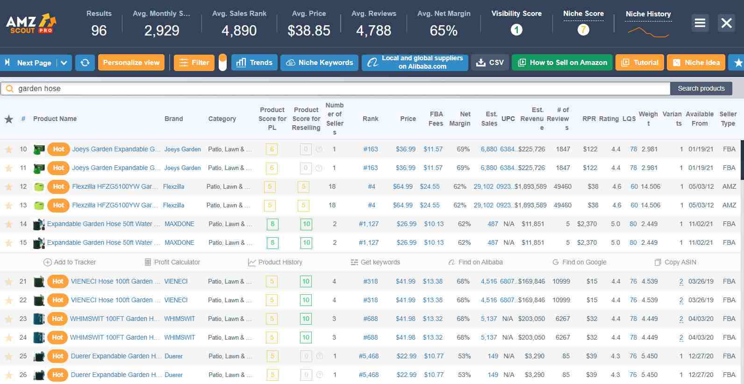Mark the Duerer row 26 as favorite
This screenshot has height=384, width=744.
pos(8,375)
